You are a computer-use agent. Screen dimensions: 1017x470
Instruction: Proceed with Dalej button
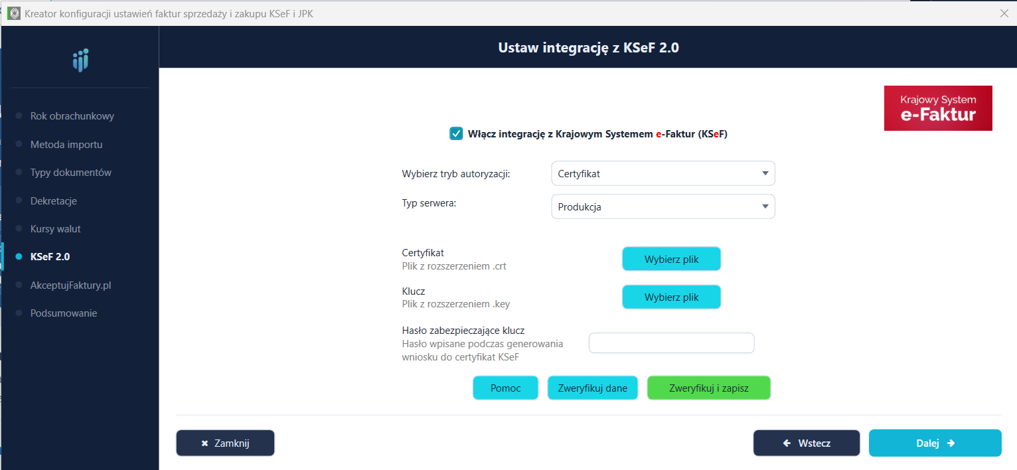935,443
